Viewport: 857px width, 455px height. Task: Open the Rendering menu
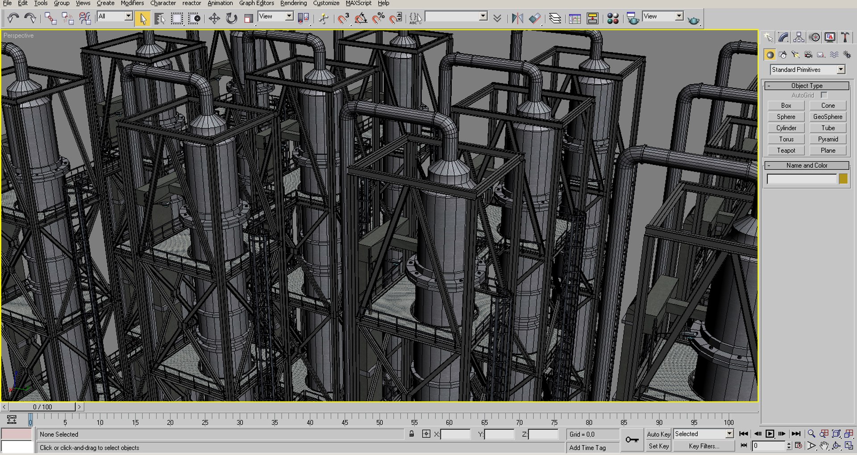point(293,3)
